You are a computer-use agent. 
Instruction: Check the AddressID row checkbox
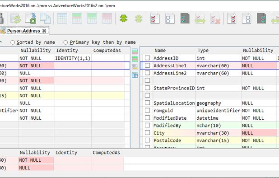pyautogui.click(x=147, y=58)
